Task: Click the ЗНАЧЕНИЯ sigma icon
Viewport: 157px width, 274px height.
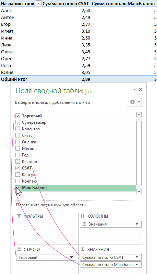Action: [83, 249]
